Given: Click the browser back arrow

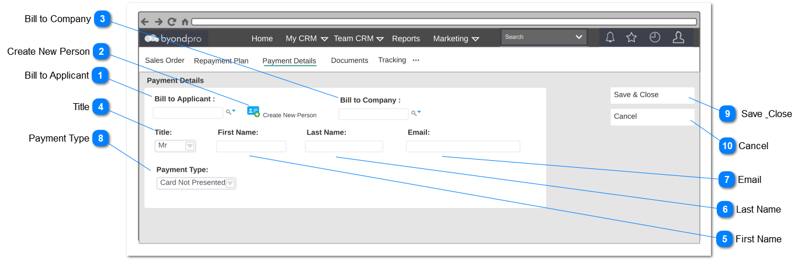Looking at the screenshot, I should coord(145,22).
